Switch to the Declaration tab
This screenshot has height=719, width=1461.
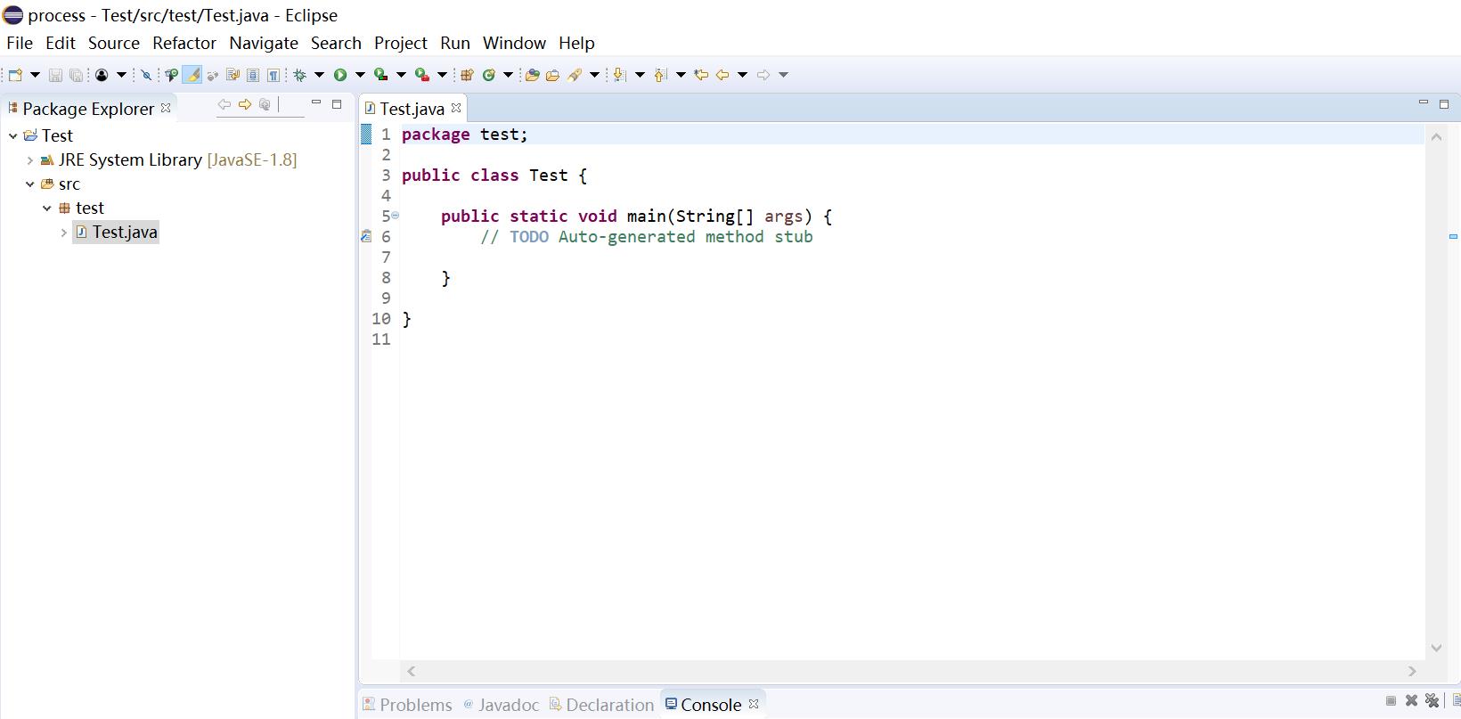coord(601,705)
